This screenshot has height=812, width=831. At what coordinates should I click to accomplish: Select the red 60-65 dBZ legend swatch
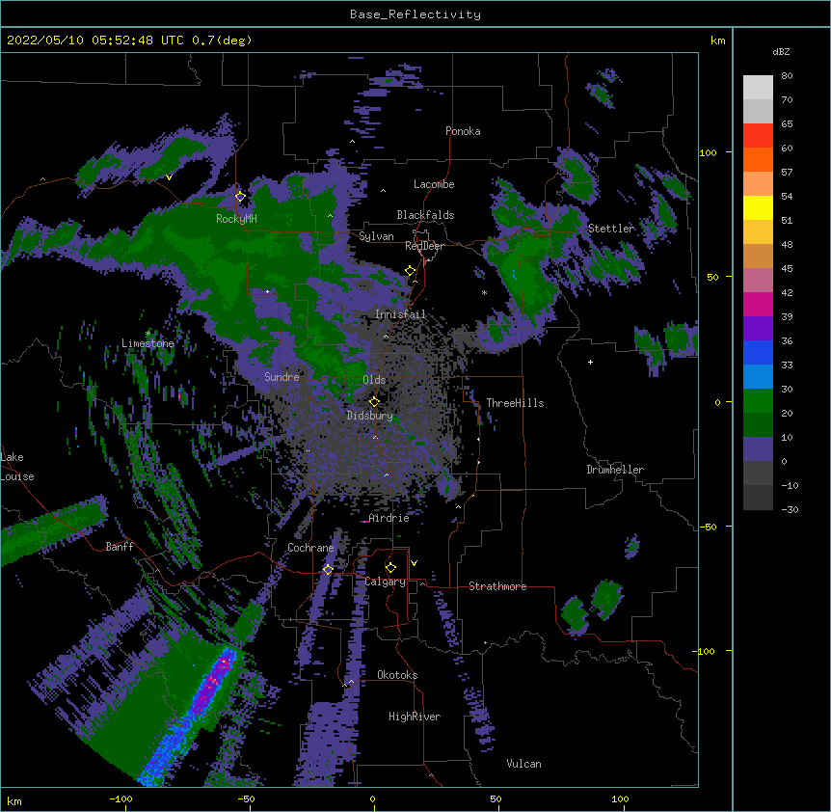pos(758,136)
